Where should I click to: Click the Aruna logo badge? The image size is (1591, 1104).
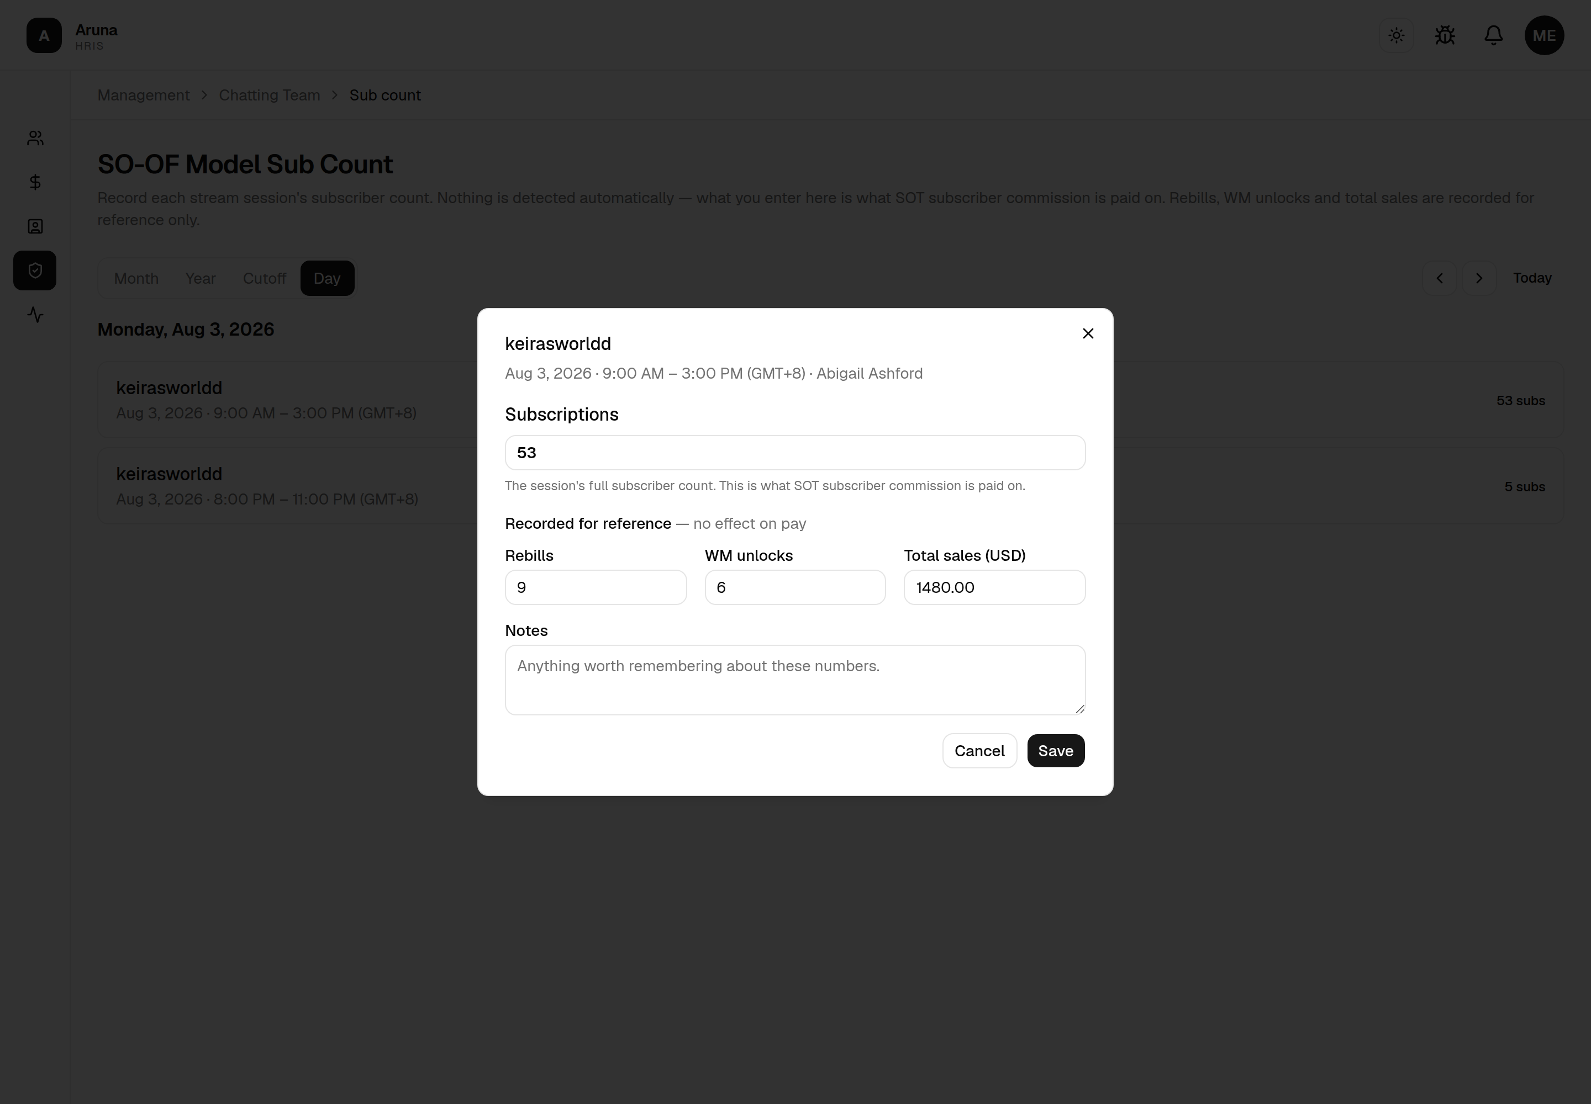click(x=44, y=35)
